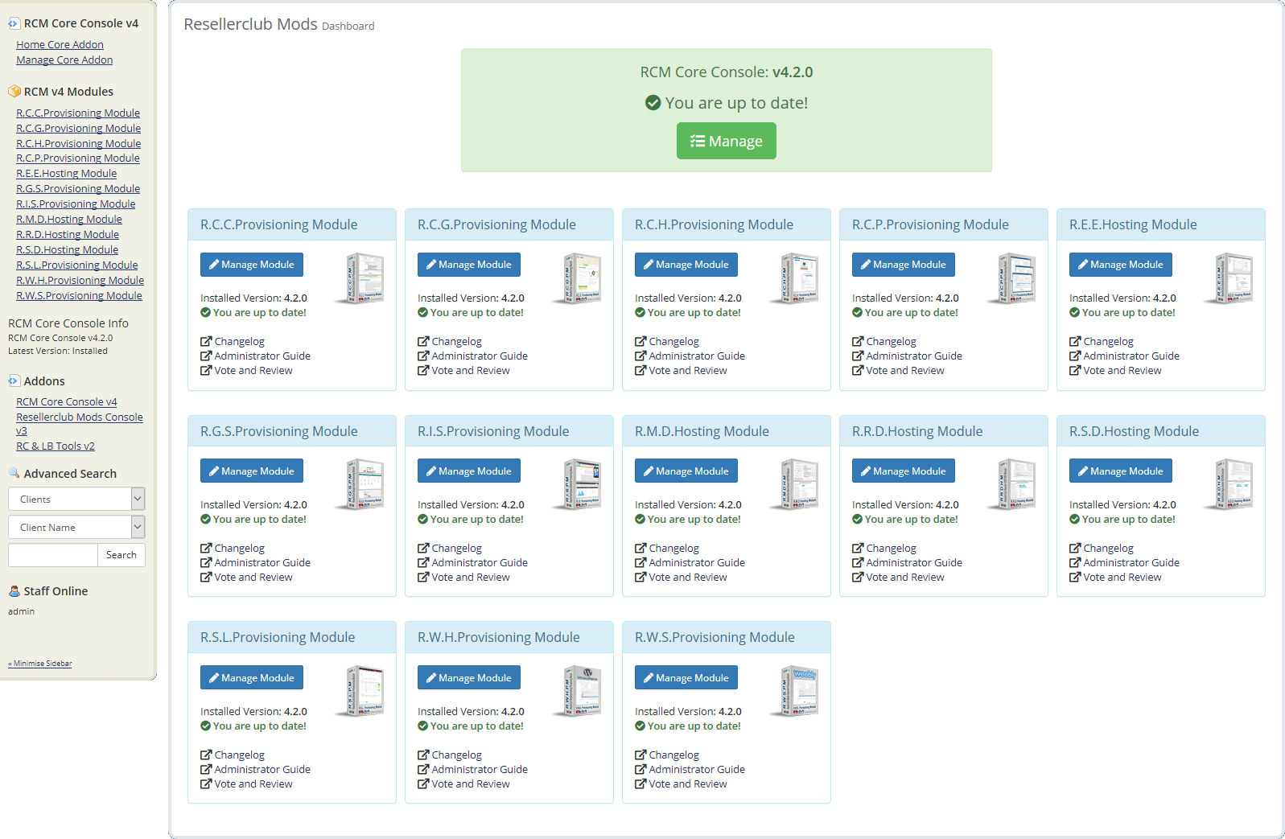
Task: Click Manage Module for R.C.G.Provisioning Module
Action: click(x=469, y=265)
